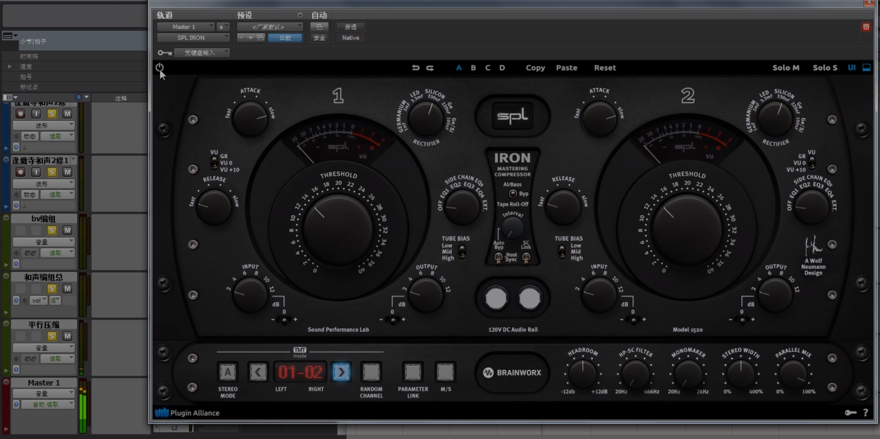Toggle the AirBass/Byp side chain switch
Image resolution: width=880 pixels, height=439 pixels.
(x=513, y=194)
